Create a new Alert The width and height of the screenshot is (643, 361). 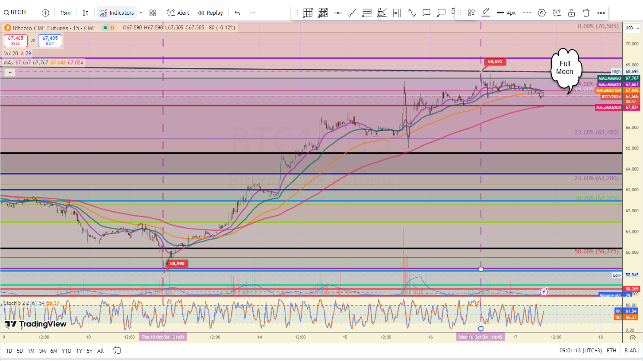tap(178, 13)
